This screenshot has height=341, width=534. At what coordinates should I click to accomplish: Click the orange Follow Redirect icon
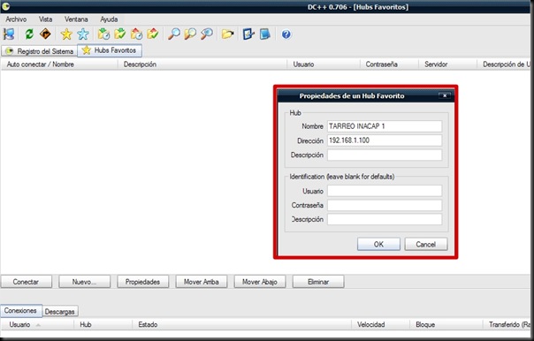tap(45, 34)
